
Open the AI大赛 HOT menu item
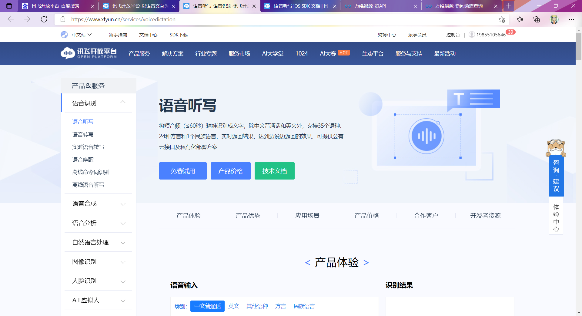335,53
